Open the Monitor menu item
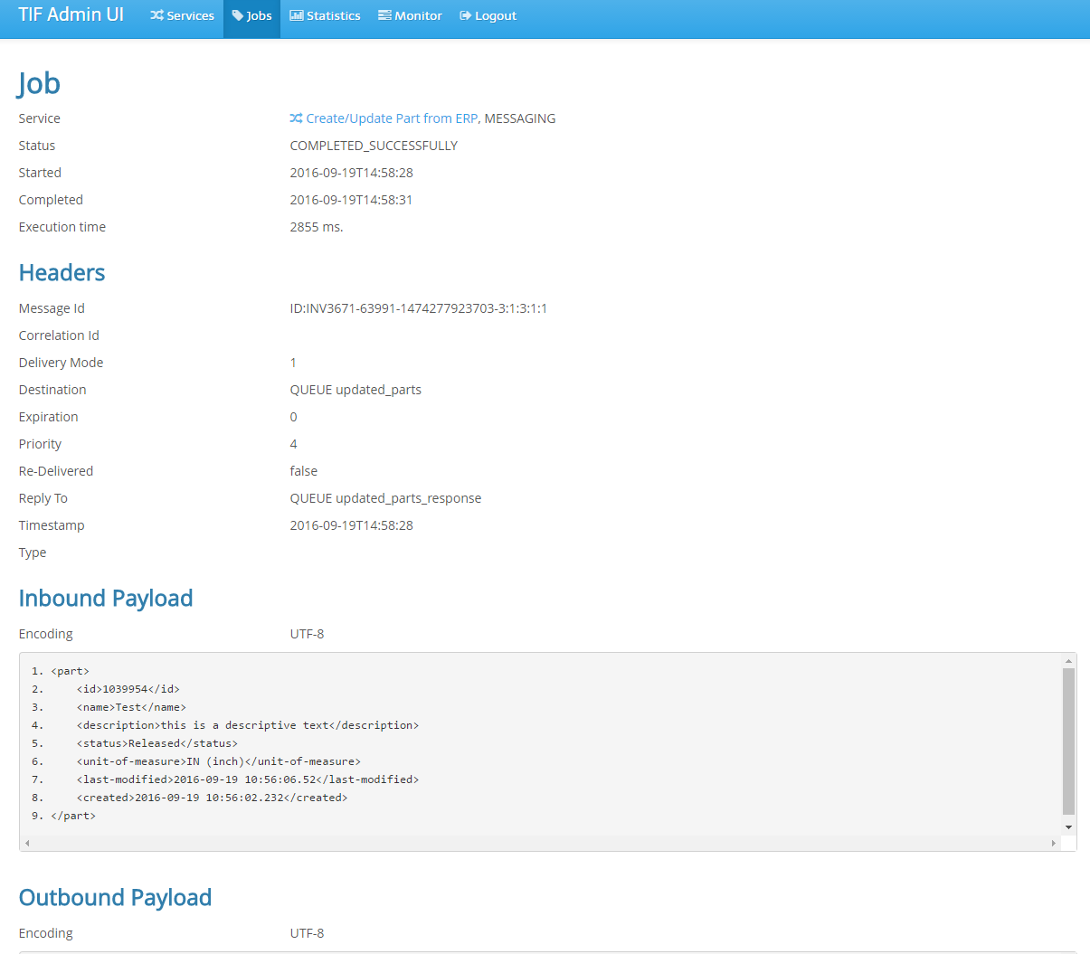Screen dimensions: 1090x954 click(x=410, y=15)
